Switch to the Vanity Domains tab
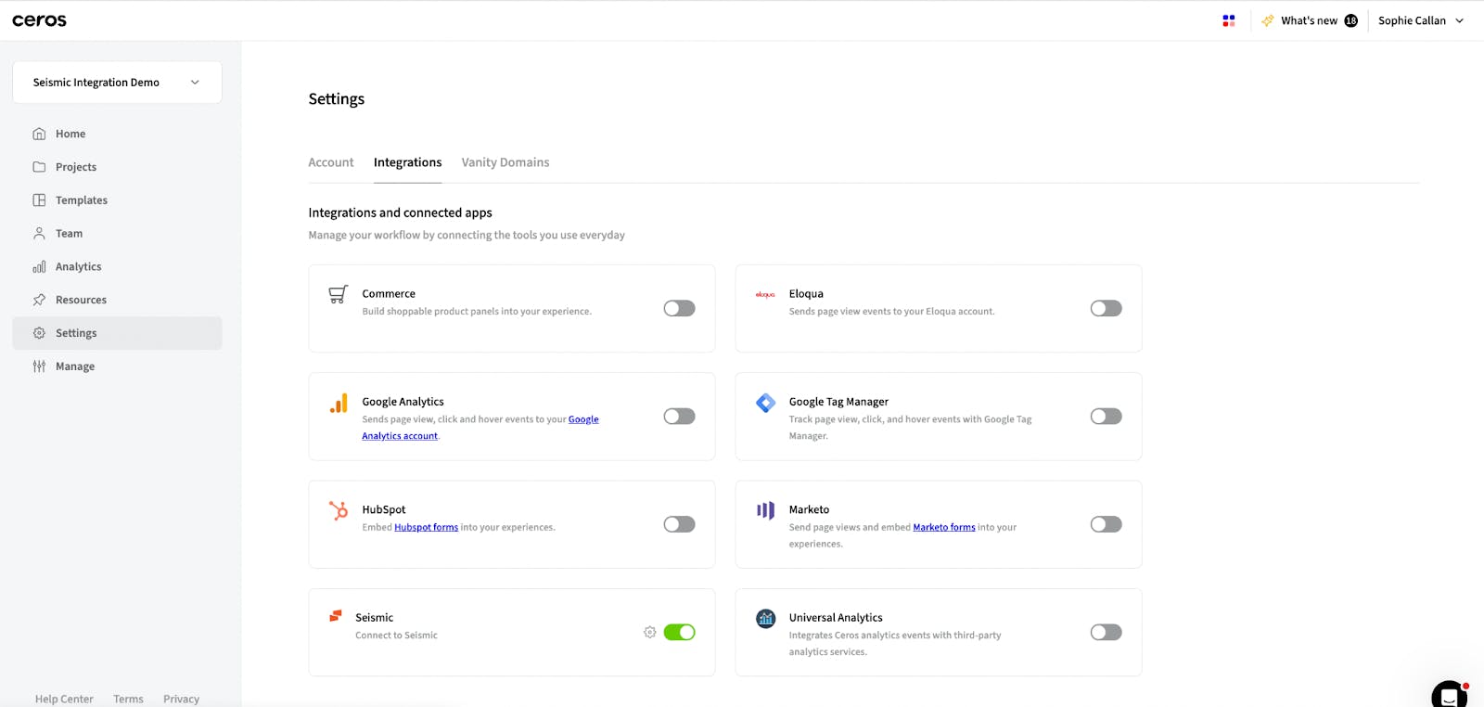The height and width of the screenshot is (707, 1484). click(505, 162)
